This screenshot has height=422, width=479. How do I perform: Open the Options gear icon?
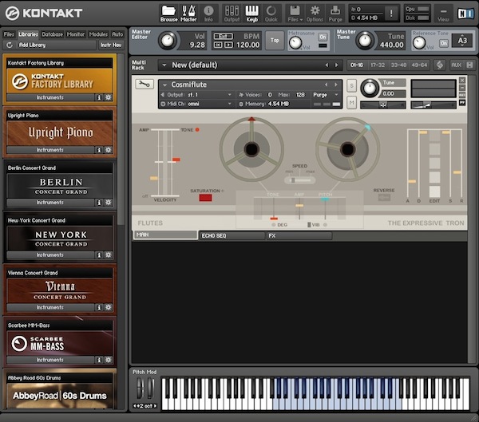[x=315, y=13]
